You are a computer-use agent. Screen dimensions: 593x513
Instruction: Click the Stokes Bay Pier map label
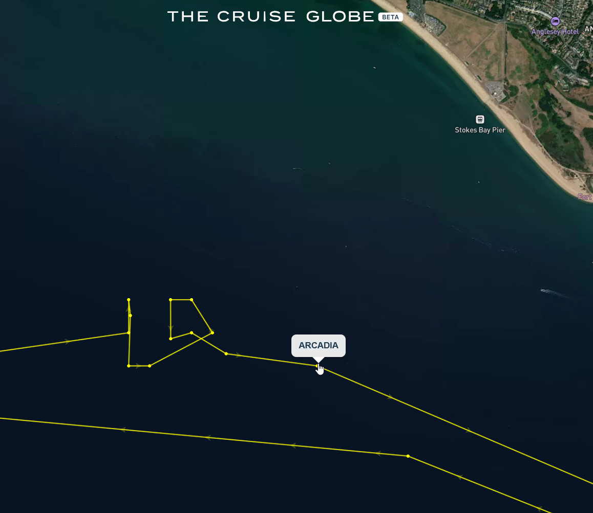tap(480, 130)
